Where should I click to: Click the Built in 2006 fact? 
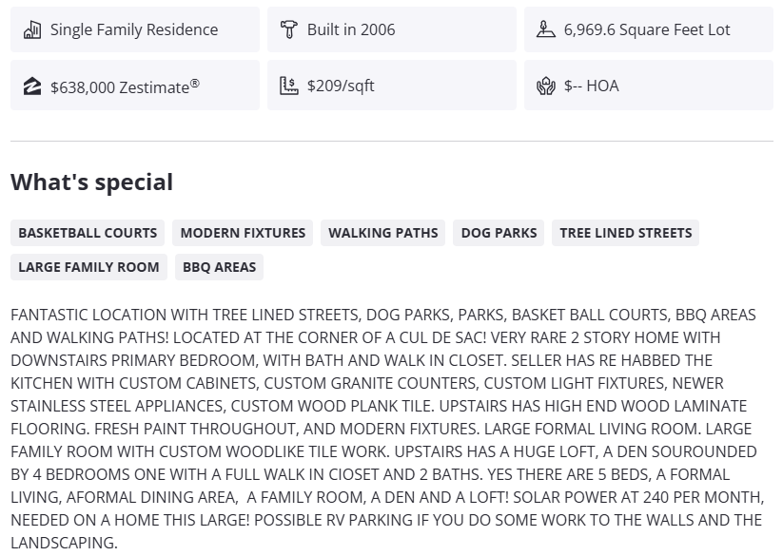[x=350, y=29]
